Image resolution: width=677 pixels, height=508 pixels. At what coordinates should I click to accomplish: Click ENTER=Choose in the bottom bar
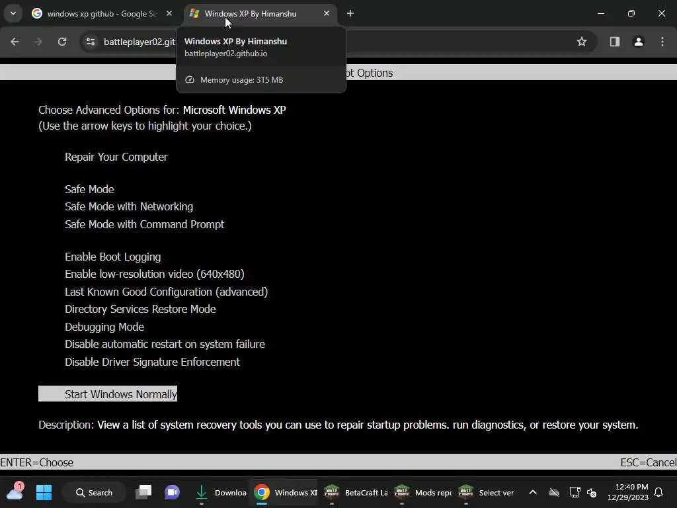point(37,462)
